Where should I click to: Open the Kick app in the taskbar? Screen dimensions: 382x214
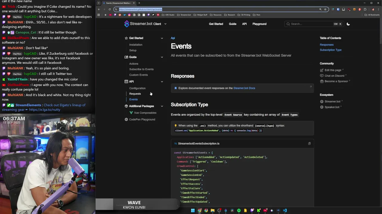(x=258, y=210)
